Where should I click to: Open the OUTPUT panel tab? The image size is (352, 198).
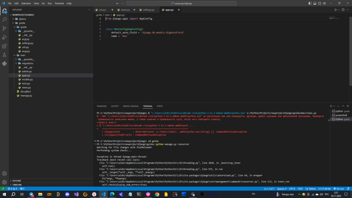point(115,106)
